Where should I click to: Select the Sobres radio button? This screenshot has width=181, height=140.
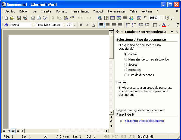click(x=126, y=65)
